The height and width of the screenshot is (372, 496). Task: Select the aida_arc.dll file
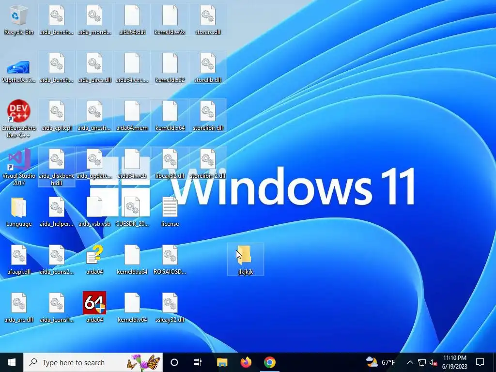click(x=19, y=307)
